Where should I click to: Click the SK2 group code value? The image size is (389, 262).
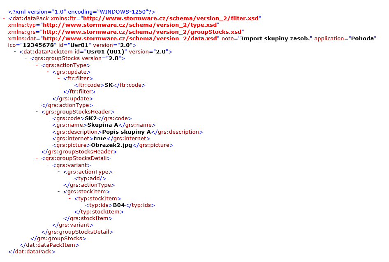[x=93, y=118]
